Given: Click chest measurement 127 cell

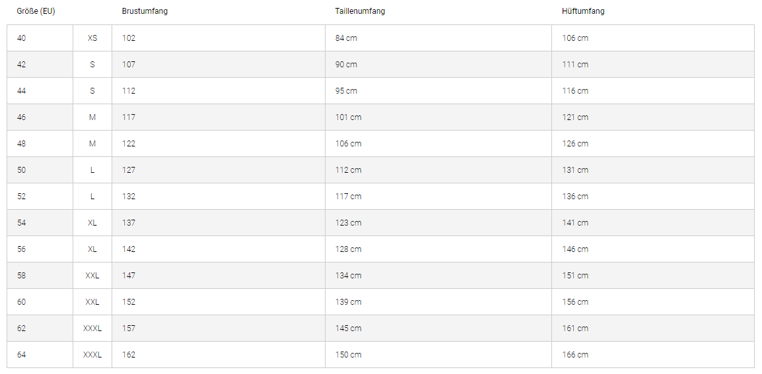Looking at the screenshot, I should point(218,170).
